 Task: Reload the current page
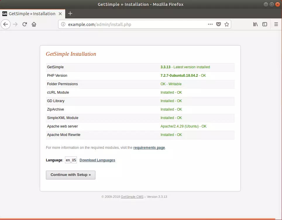[x=25, y=24]
